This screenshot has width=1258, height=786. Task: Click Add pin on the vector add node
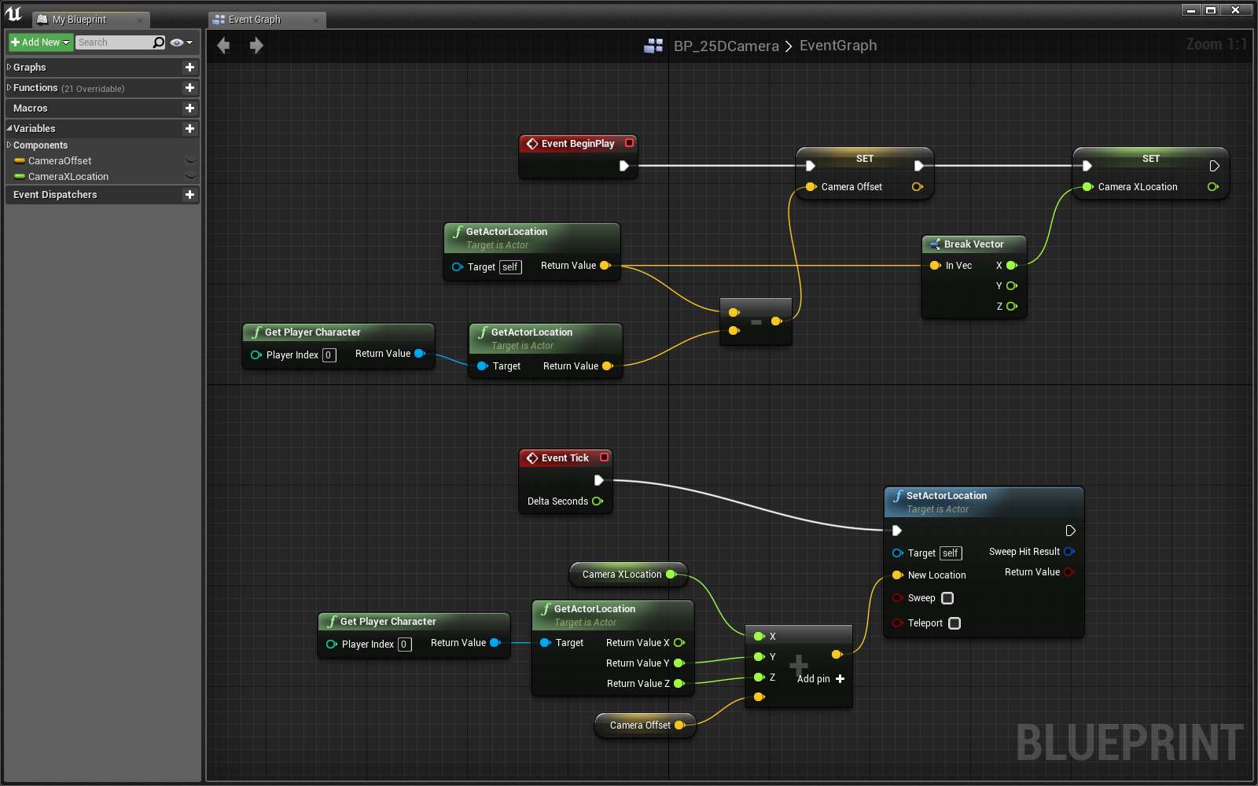click(820, 679)
